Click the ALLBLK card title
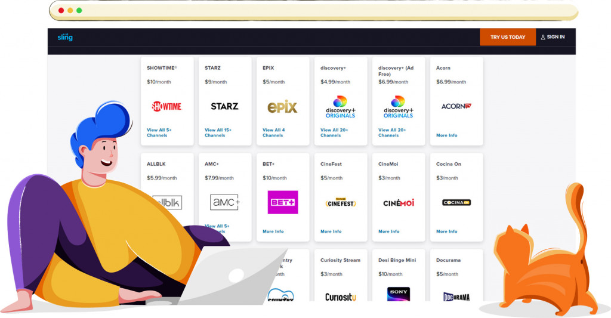This screenshot has width=611, height=318. point(156,164)
